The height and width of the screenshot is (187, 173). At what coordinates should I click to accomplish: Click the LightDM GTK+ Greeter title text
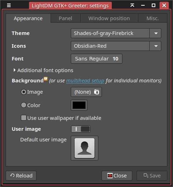[x=70, y=6]
